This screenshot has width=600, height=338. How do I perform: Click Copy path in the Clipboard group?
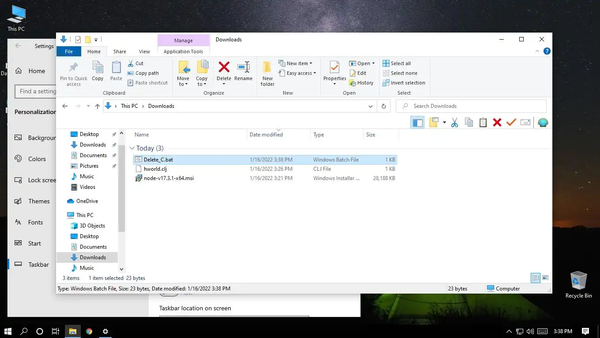[143, 73]
